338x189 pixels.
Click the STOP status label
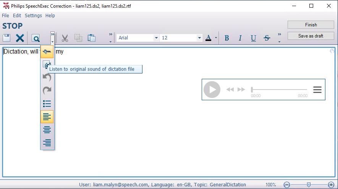(12, 26)
